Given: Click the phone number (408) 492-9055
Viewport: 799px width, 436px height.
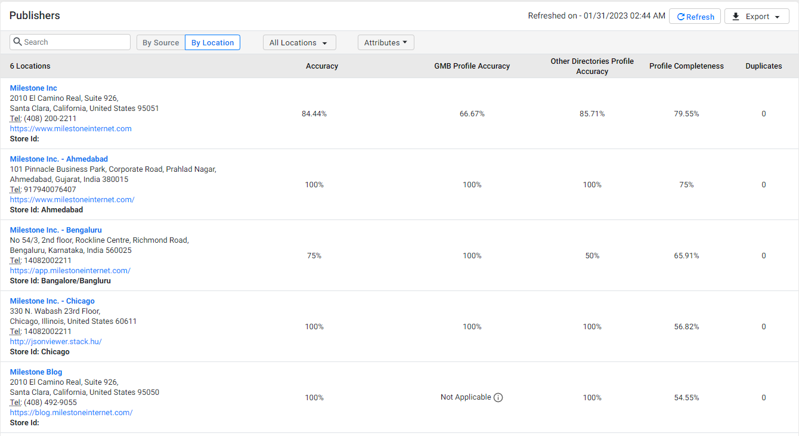Looking at the screenshot, I should click(50, 403).
